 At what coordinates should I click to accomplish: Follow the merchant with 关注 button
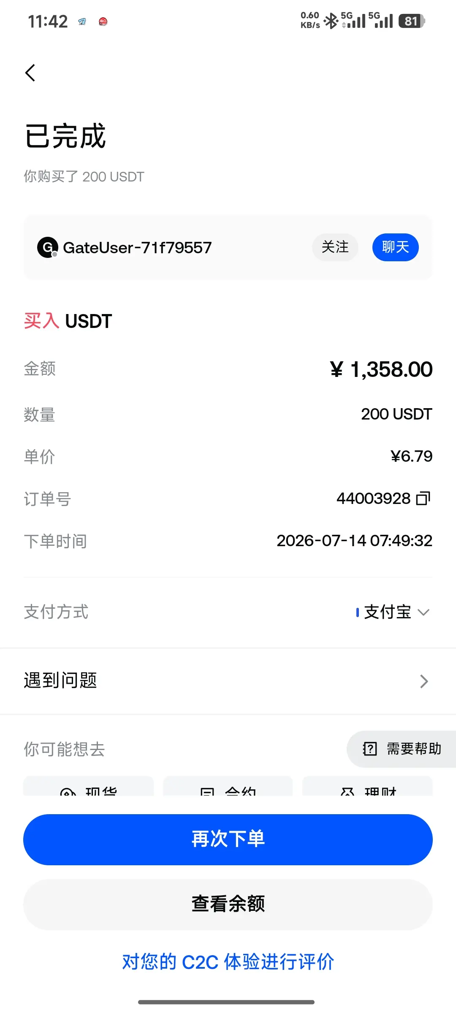click(x=335, y=247)
